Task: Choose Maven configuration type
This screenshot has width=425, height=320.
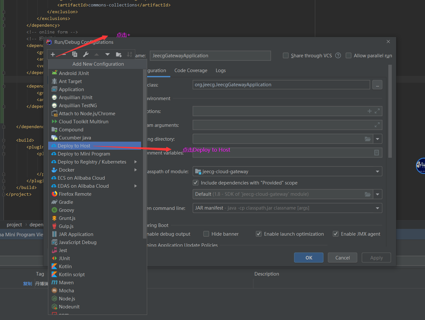Action: [x=95, y=282]
